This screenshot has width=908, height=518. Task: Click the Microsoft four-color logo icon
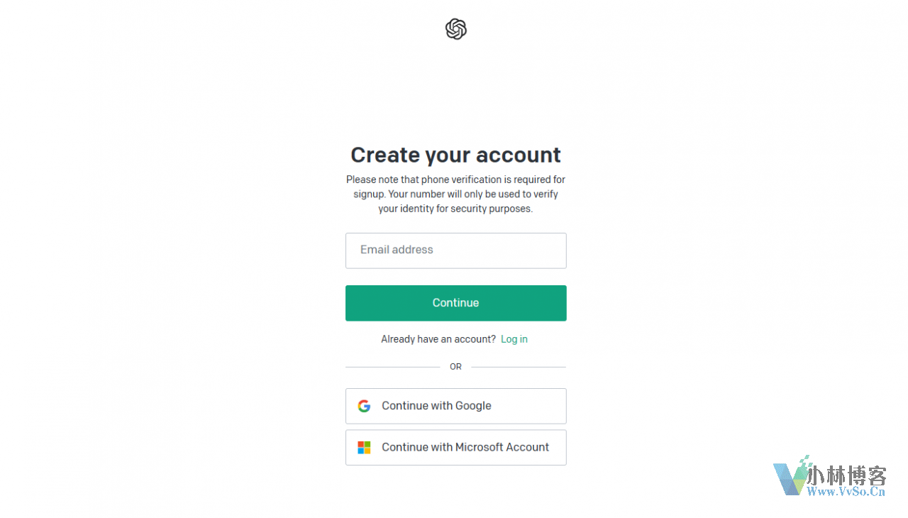click(364, 448)
